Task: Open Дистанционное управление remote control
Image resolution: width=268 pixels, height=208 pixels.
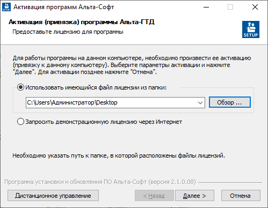Action: click(53, 196)
